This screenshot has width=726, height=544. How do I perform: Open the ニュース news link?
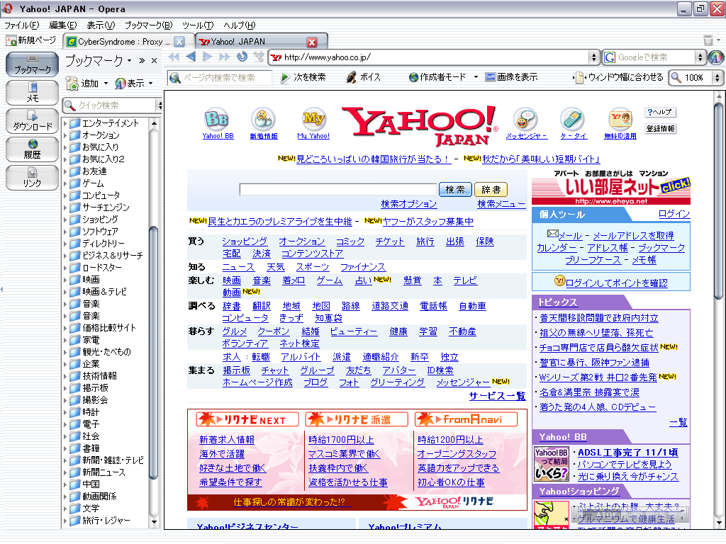click(x=238, y=267)
